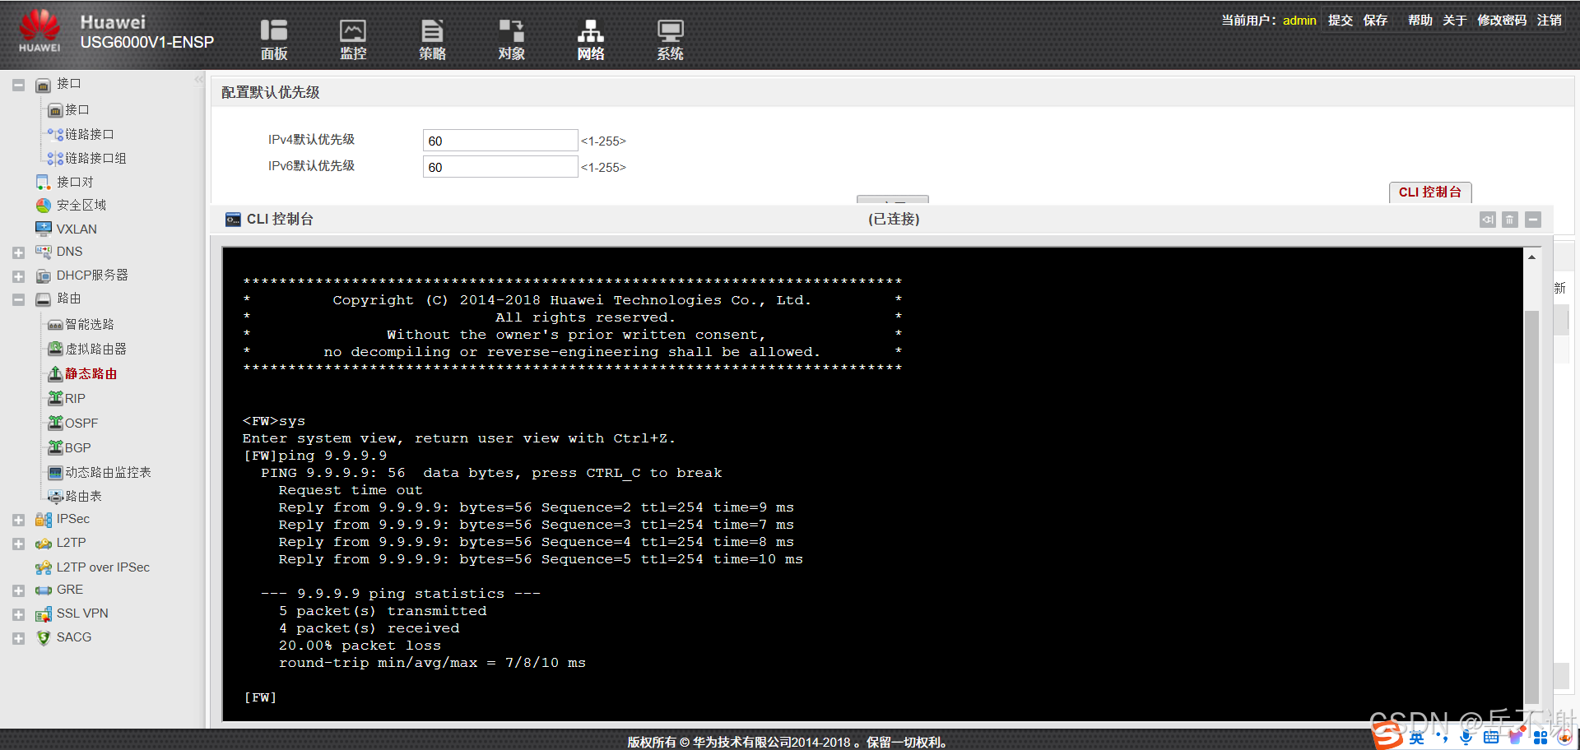Open the 监控 monitoring tab
The image size is (1580, 750).
[353, 39]
